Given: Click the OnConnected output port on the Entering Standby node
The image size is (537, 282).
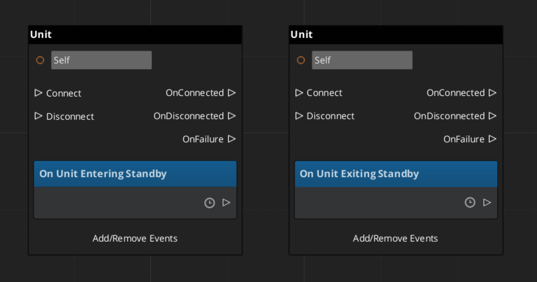Looking at the screenshot, I should click(x=232, y=93).
